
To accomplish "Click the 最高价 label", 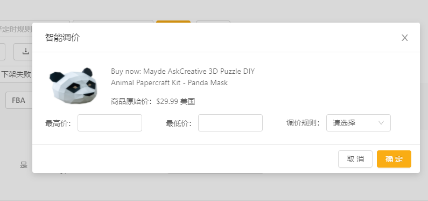I will (x=58, y=123).
